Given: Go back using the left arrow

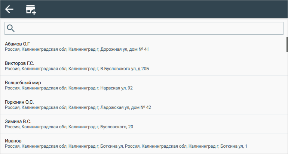Looking at the screenshot, I should click(x=9, y=9).
